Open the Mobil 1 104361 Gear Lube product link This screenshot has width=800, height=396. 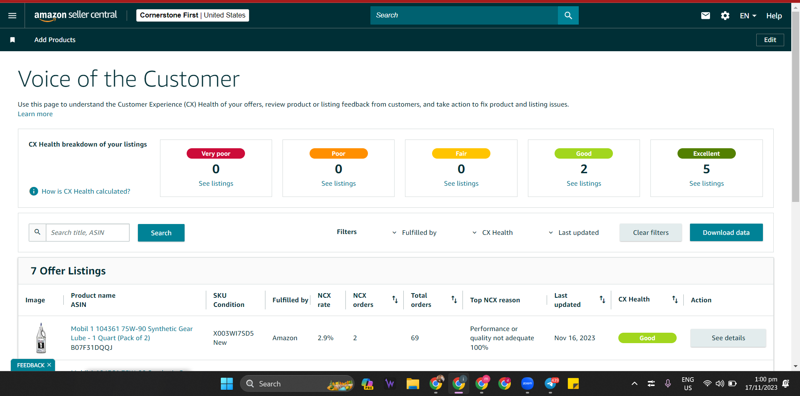pyautogui.click(x=132, y=334)
